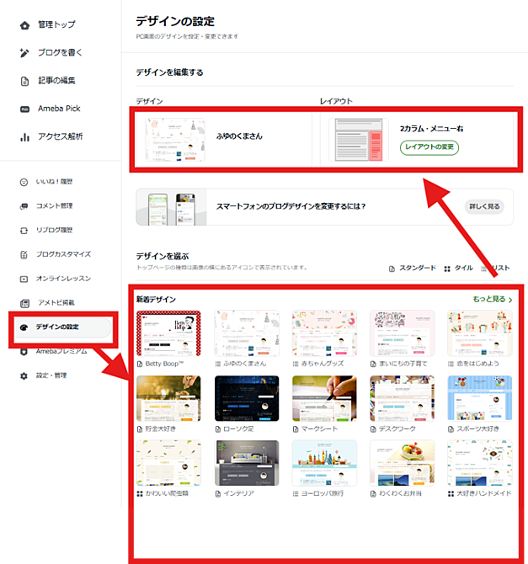Click the アクセス解析 bar chart icon
Viewport: 528px width, 564px height.
(24, 136)
